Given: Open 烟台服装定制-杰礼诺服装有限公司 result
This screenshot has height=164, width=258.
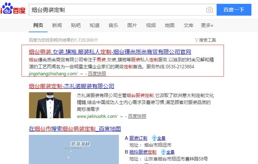Looking at the screenshot, I should point(71,86).
